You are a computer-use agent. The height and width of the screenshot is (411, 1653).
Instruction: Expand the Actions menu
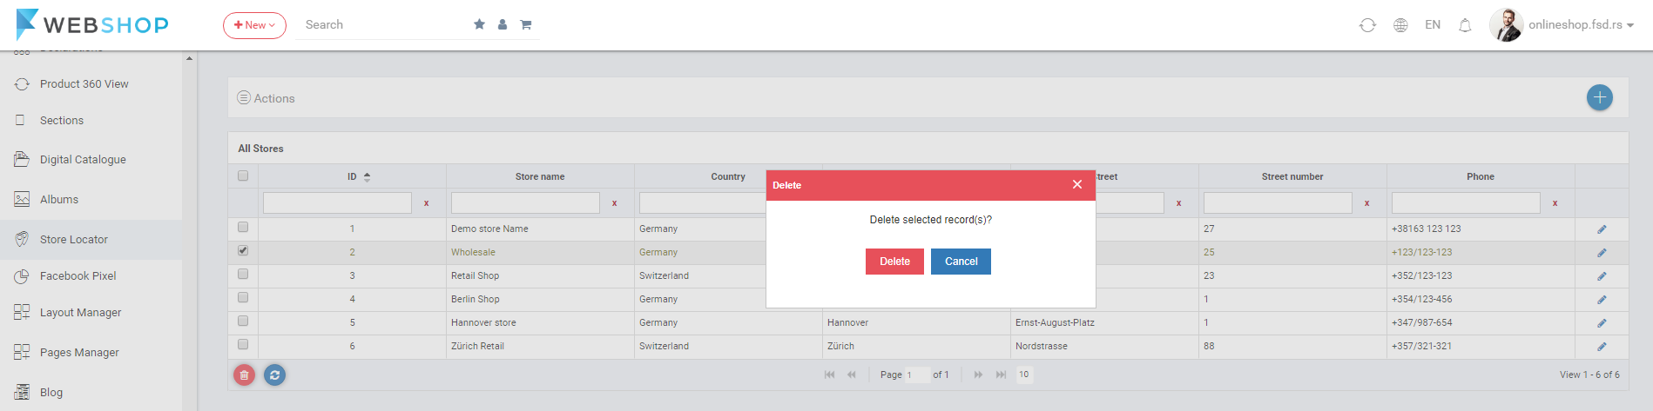point(267,98)
